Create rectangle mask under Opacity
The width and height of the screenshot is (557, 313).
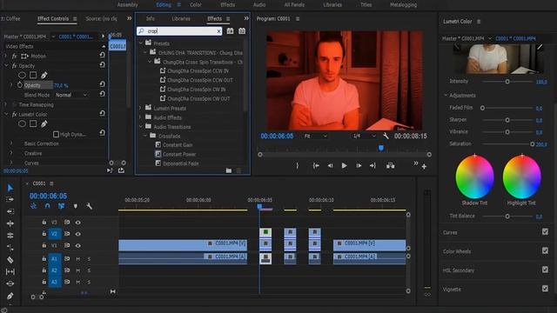(x=33, y=76)
